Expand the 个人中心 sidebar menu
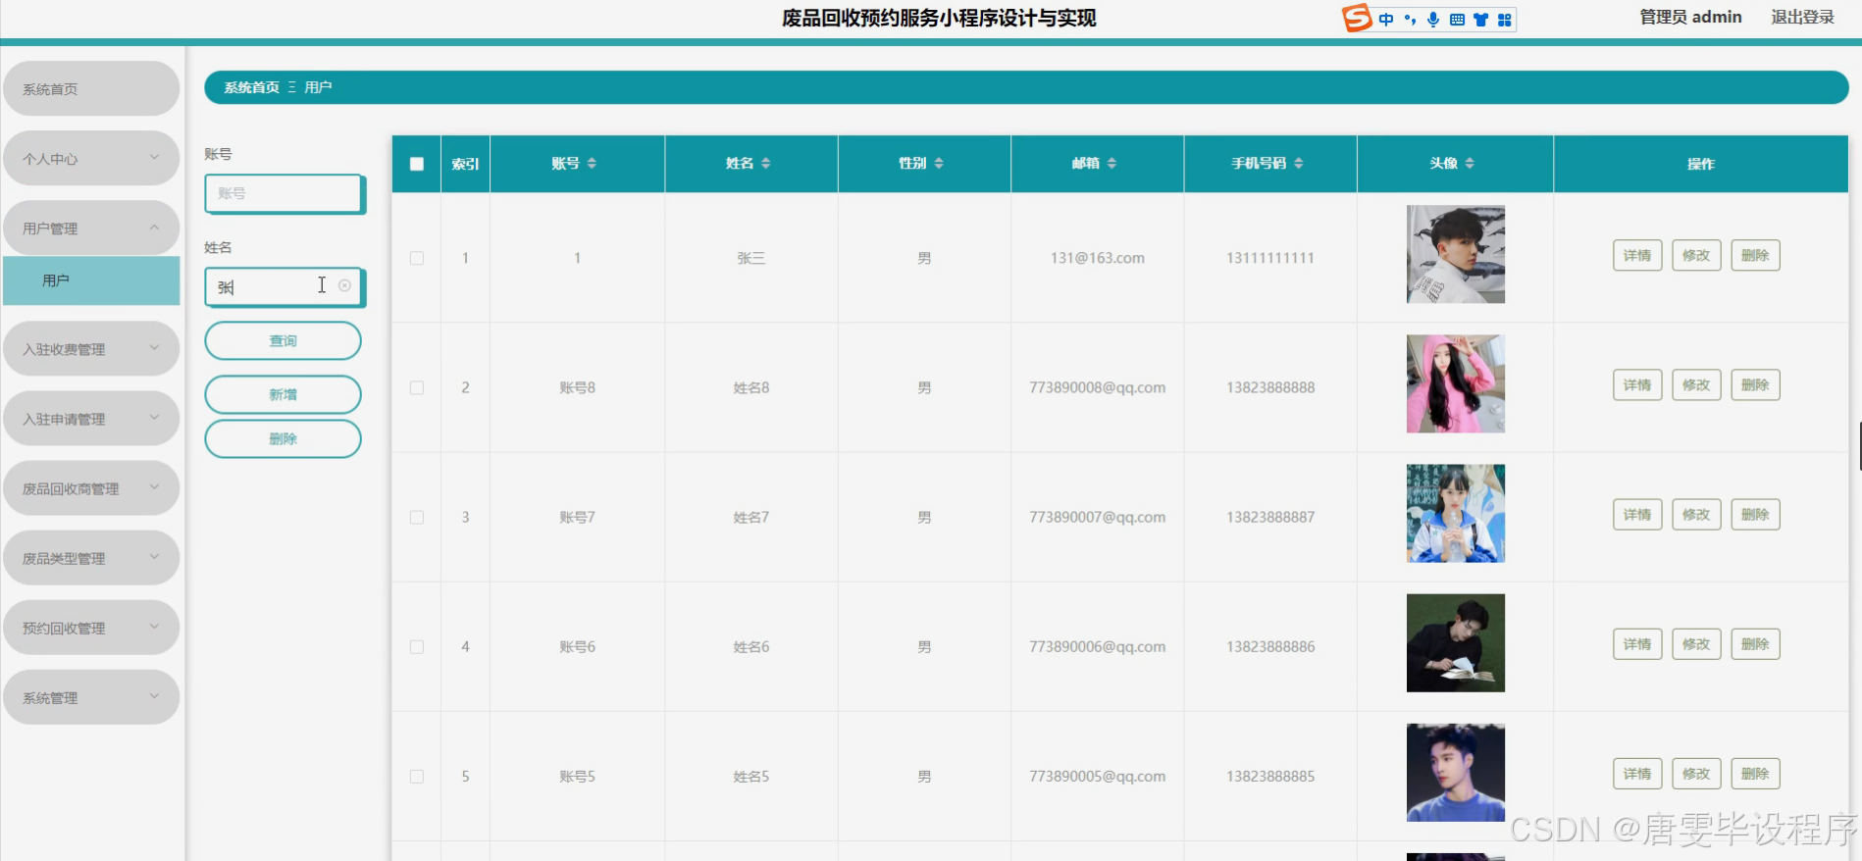 91,158
